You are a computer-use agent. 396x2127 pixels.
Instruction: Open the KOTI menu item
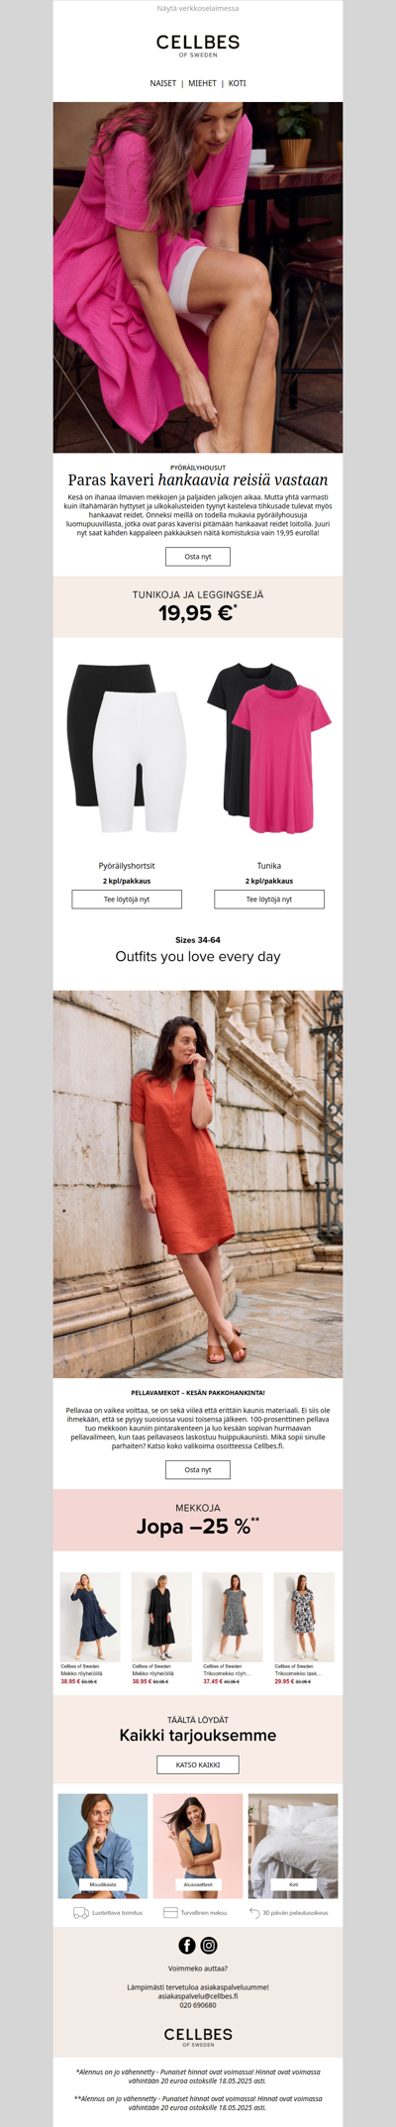coord(238,83)
